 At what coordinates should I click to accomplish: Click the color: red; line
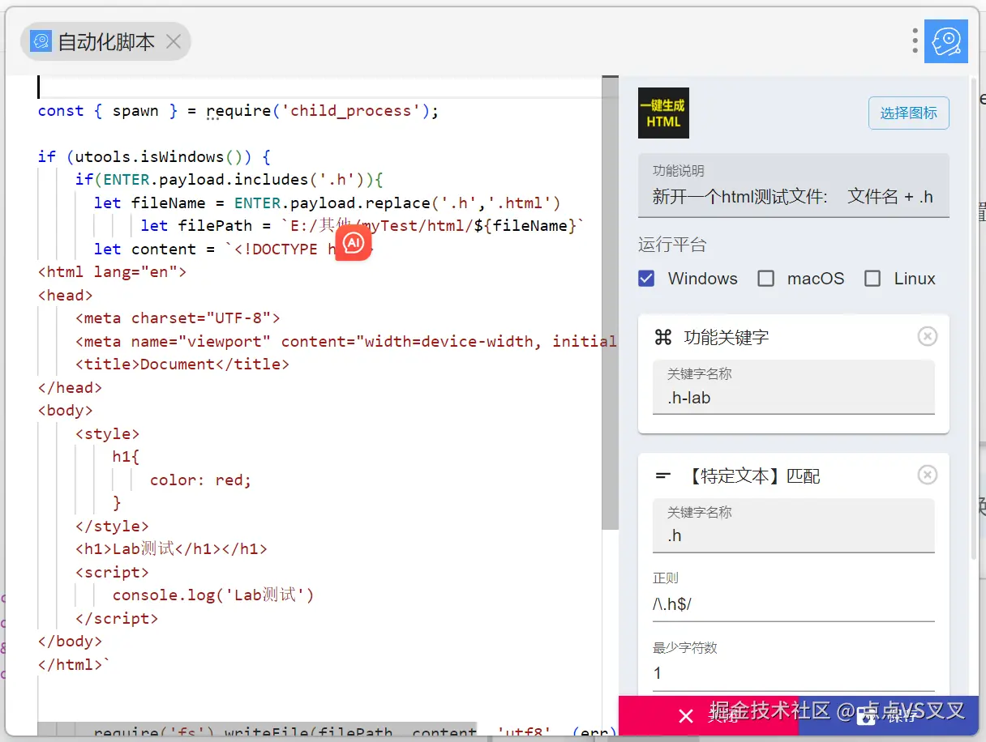click(201, 480)
